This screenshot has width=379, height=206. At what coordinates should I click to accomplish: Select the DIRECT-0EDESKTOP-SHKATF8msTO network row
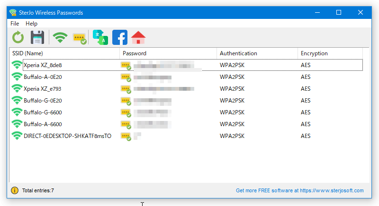[x=186, y=136]
